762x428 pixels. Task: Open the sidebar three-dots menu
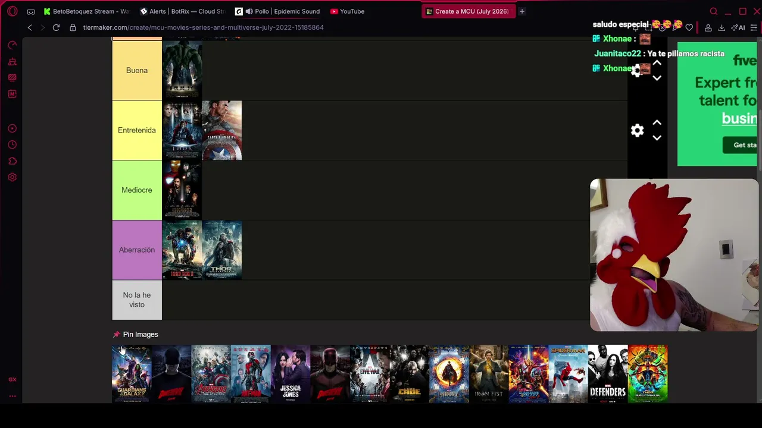click(13, 396)
